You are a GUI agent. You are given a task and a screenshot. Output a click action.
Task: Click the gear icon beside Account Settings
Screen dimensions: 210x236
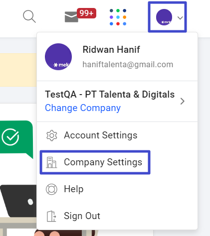coord(52,135)
